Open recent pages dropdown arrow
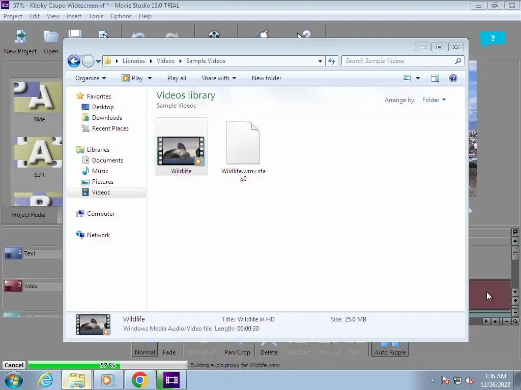Image resolution: width=521 pixels, height=390 pixels. pyautogui.click(x=98, y=61)
